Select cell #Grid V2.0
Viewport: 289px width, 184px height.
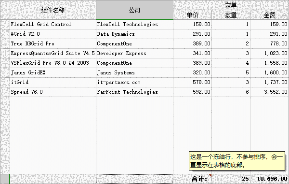point(53,34)
